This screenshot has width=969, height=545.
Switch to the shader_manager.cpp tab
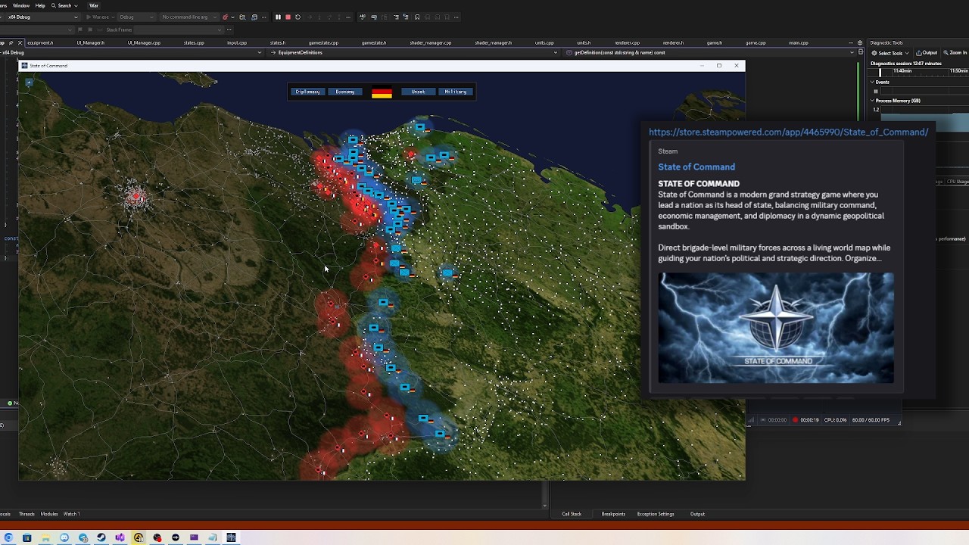(431, 43)
